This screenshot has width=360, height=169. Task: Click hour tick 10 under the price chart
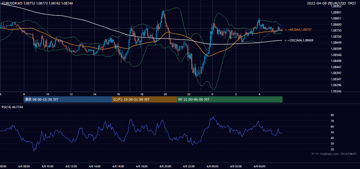[x=48, y=94]
